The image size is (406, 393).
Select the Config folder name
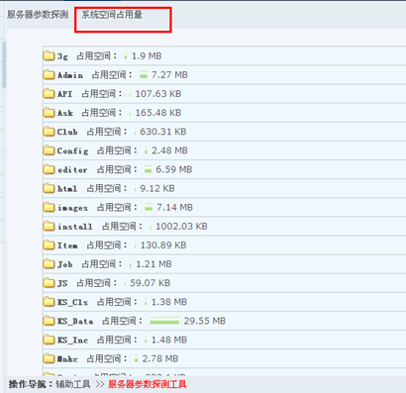click(72, 151)
